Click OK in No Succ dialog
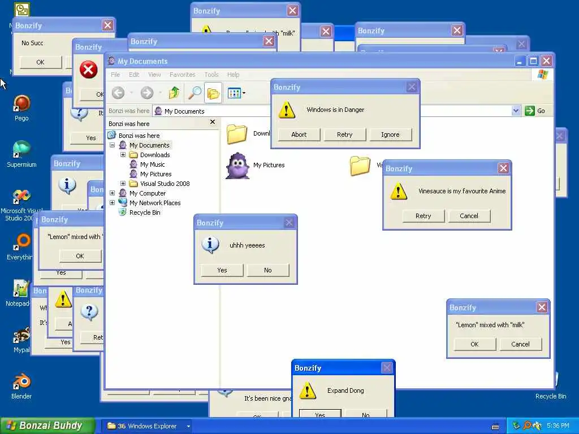The width and height of the screenshot is (579, 434). point(40,62)
